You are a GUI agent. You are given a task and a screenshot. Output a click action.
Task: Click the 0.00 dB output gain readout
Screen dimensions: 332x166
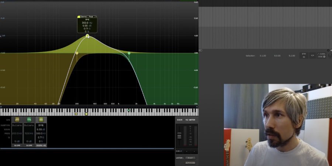pos(179,151)
